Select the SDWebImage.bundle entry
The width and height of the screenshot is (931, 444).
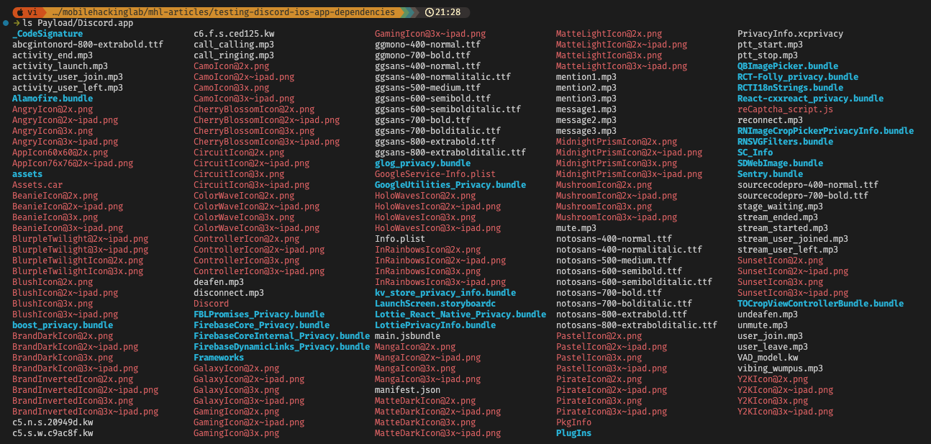click(x=781, y=163)
